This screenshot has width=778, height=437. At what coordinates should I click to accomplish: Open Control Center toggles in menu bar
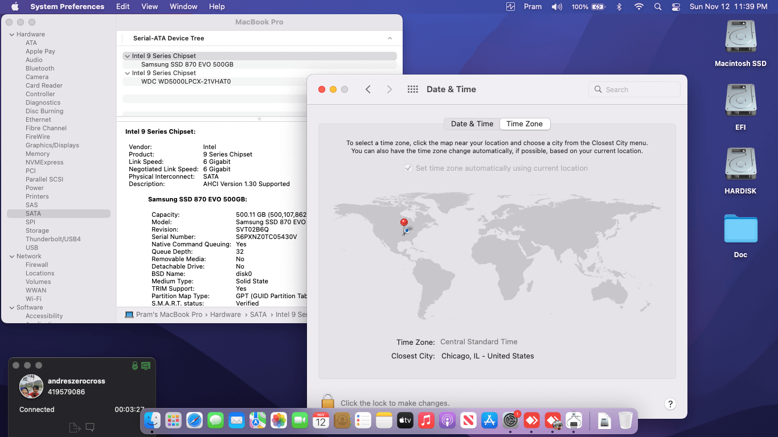(x=675, y=7)
